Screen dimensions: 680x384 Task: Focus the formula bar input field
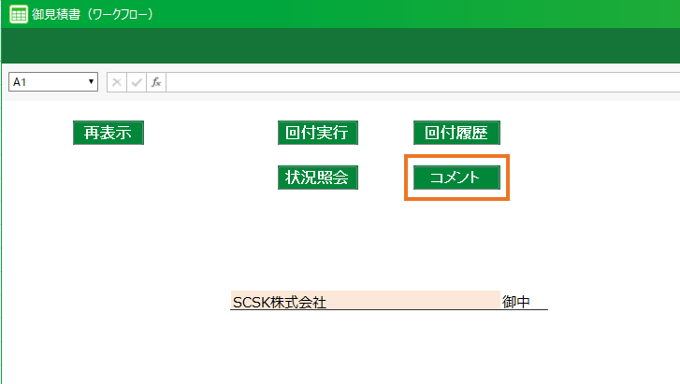click(421, 82)
